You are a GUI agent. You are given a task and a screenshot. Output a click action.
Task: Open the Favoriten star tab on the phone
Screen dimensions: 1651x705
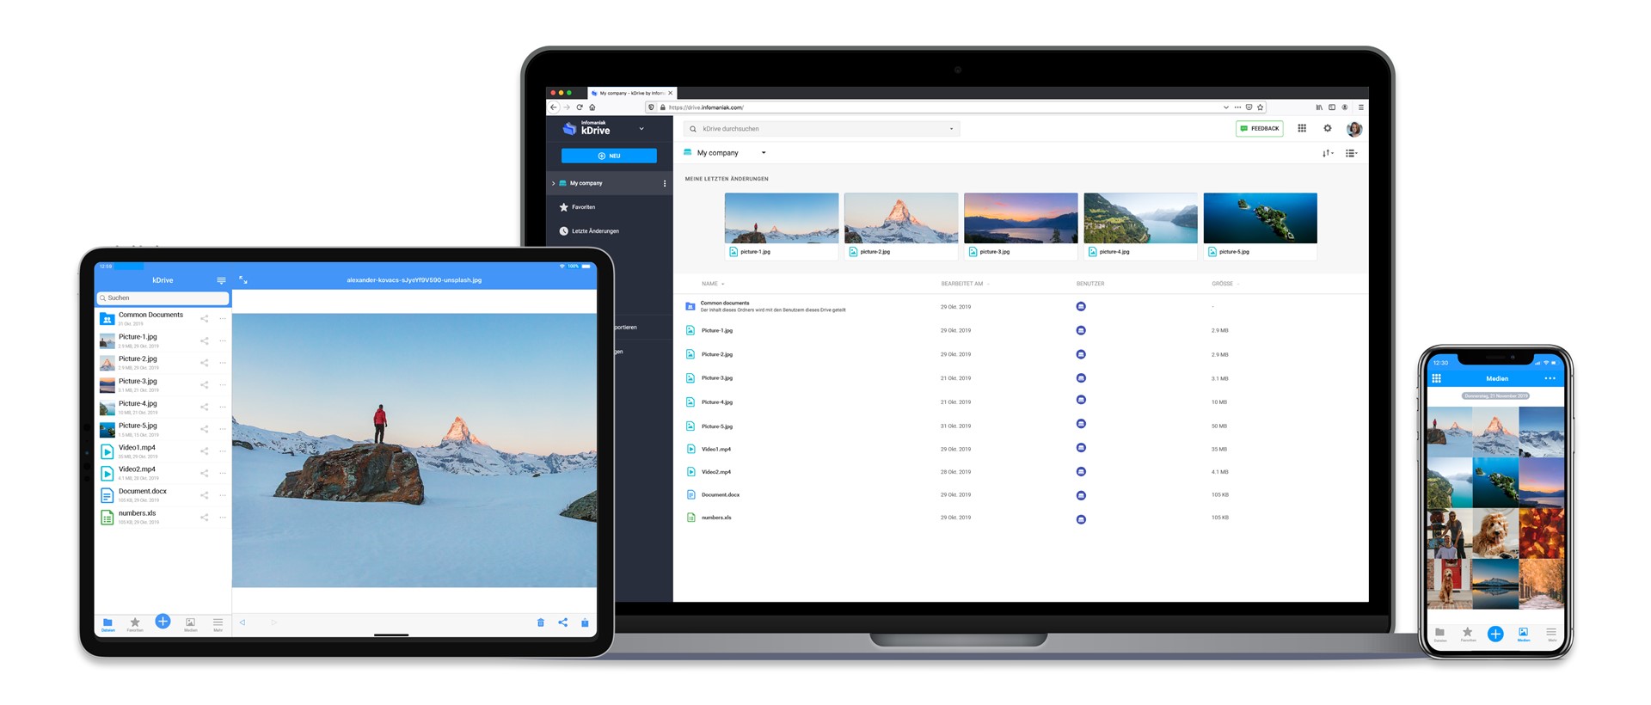[x=1468, y=634]
